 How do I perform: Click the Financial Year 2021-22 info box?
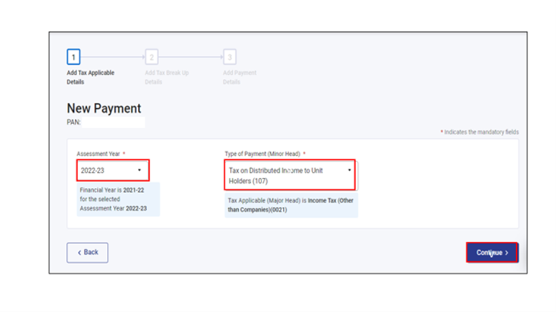(118, 199)
